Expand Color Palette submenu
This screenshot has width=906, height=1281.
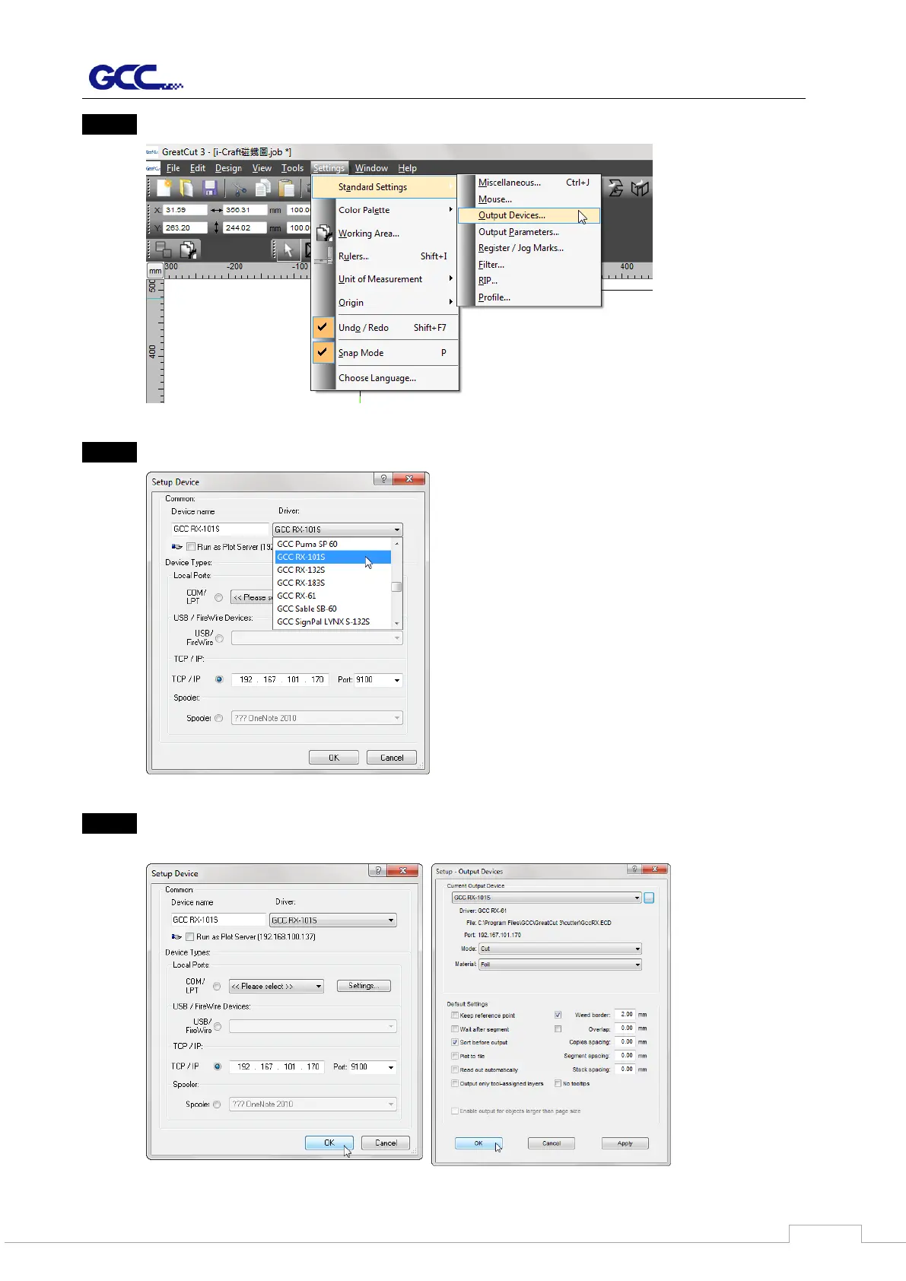coord(386,210)
